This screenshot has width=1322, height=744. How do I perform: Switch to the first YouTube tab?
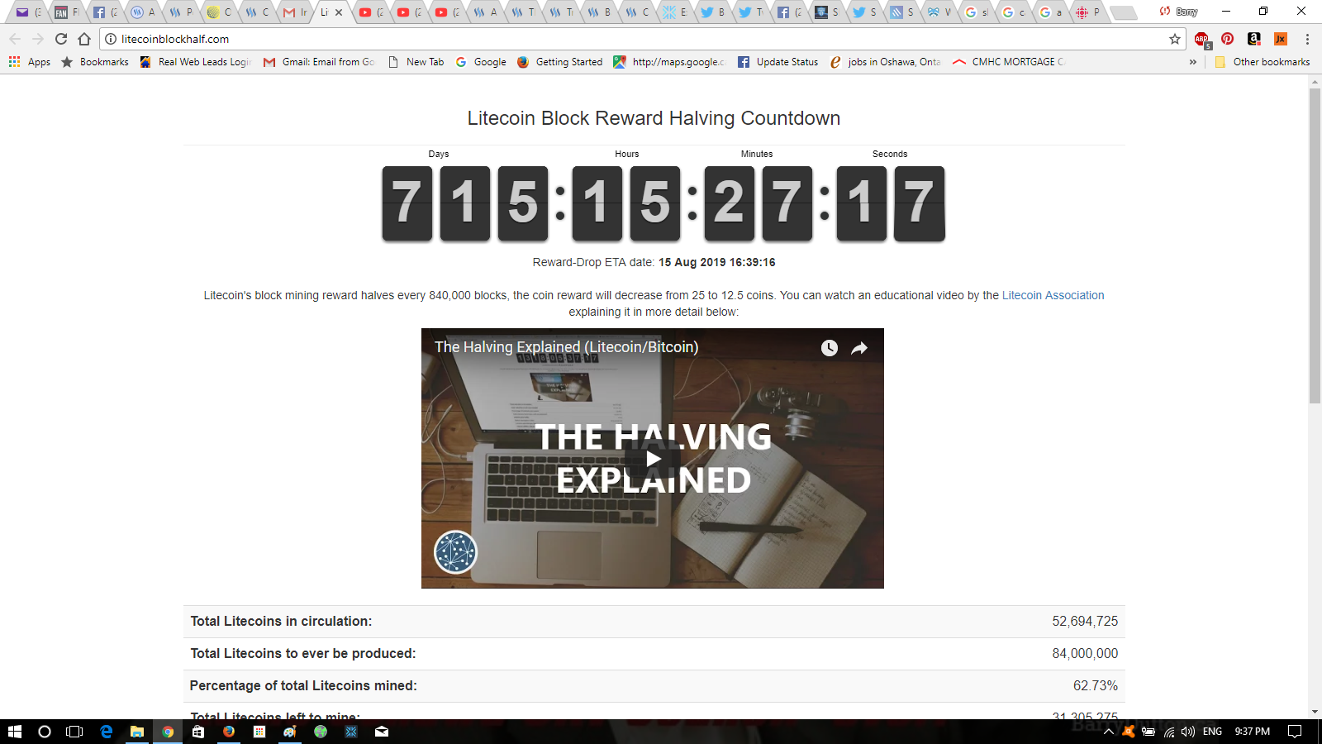pyautogui.click(x=371, y=12)
